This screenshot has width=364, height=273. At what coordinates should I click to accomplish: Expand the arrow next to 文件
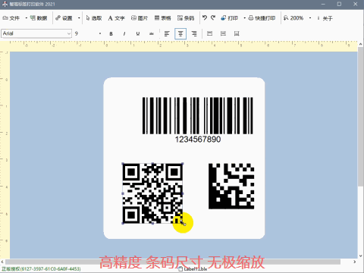click(26, 18)
